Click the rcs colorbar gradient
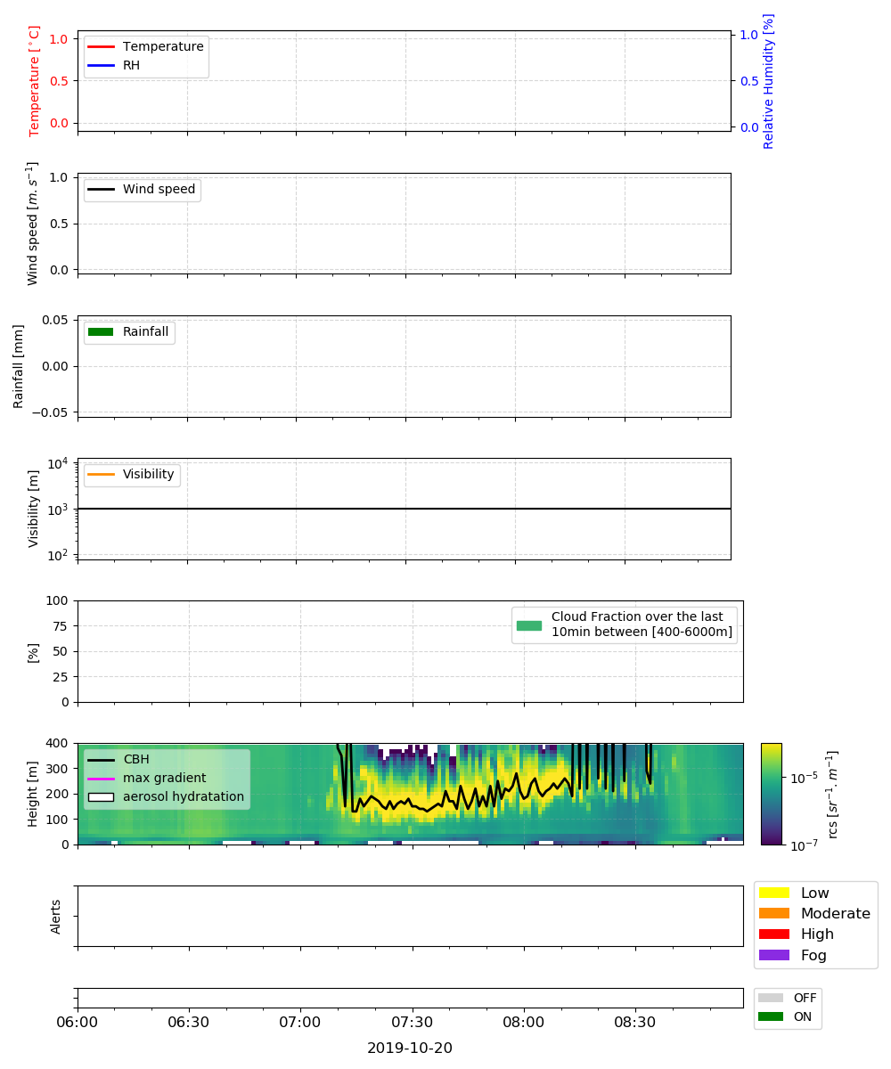This screenshot has height=1069, width=891. (772, 794)
